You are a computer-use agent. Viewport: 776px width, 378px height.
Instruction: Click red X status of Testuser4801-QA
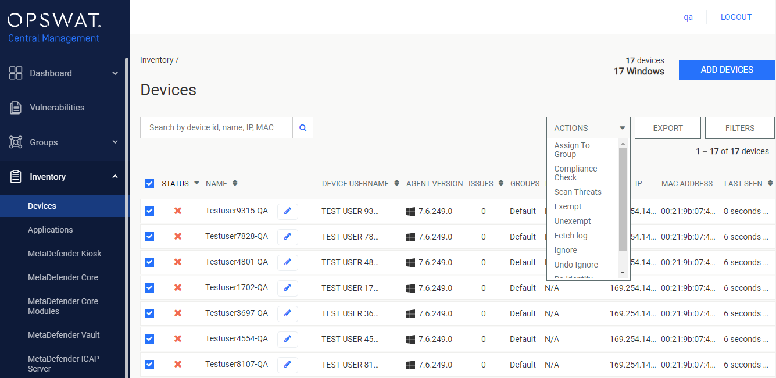tap(178, 262)
